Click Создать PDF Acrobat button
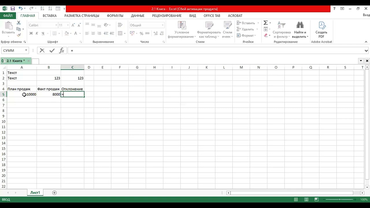Viewport: 370px width, 208px height. [321, 30]
